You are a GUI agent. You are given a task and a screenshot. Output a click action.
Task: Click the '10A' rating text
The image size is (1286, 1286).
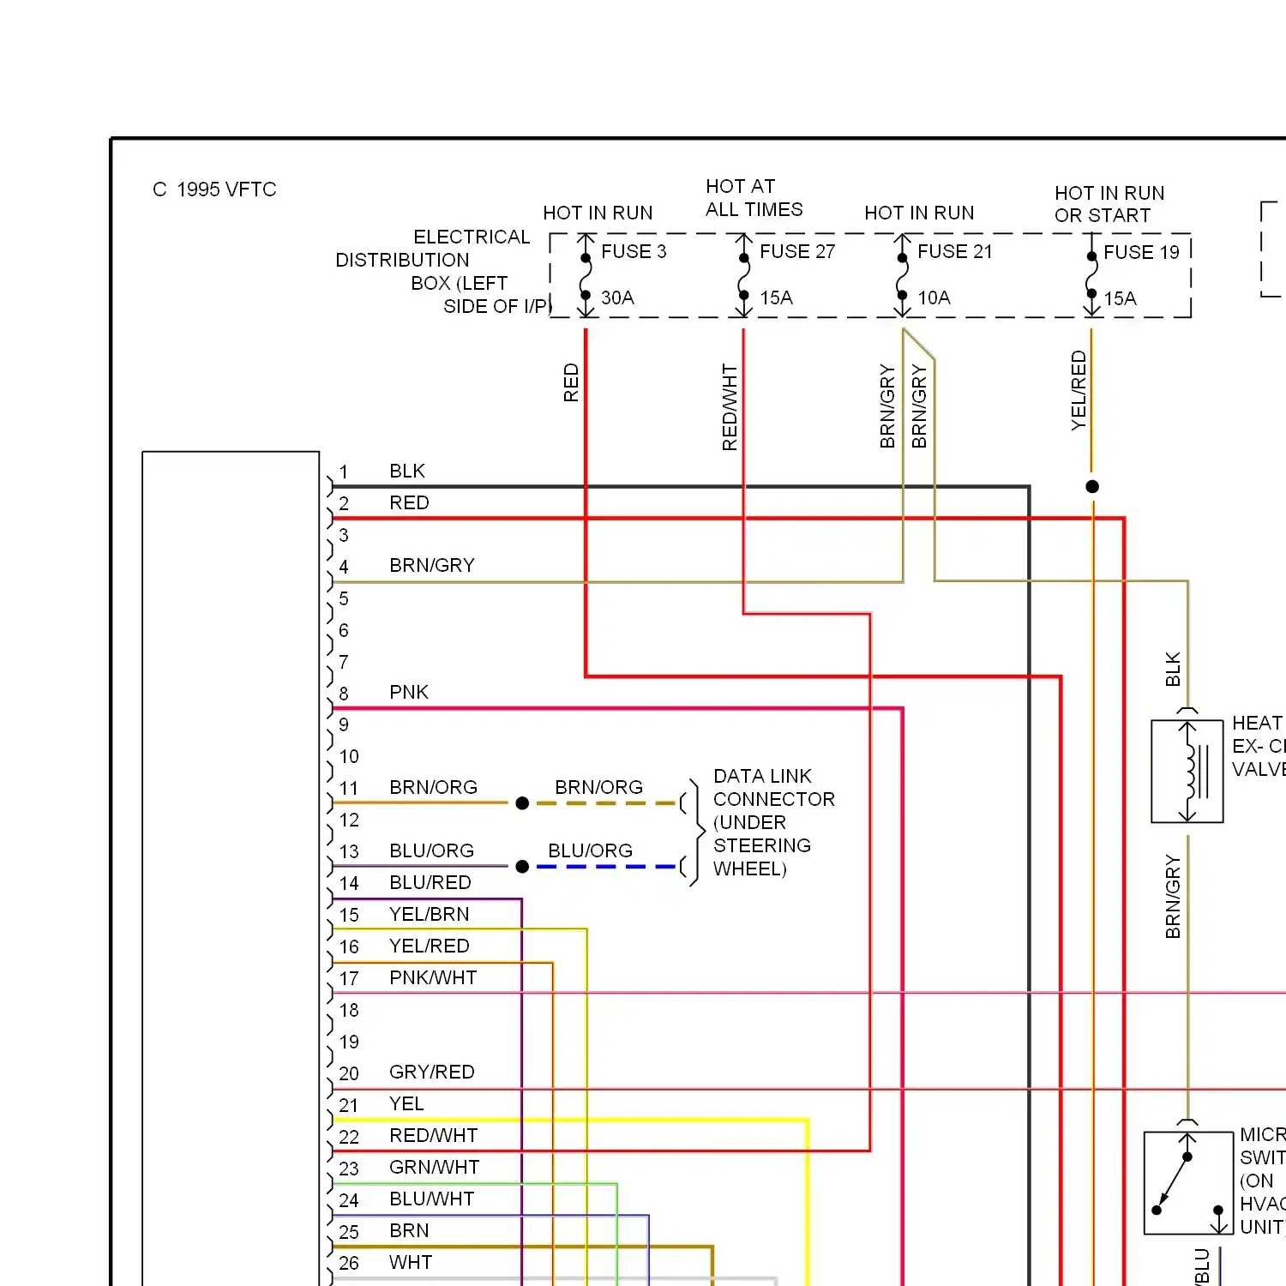coord(934,297)
